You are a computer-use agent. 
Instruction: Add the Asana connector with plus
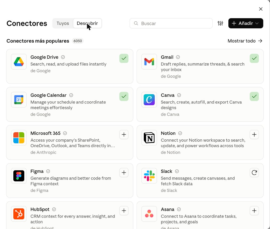tap(254, 211)
